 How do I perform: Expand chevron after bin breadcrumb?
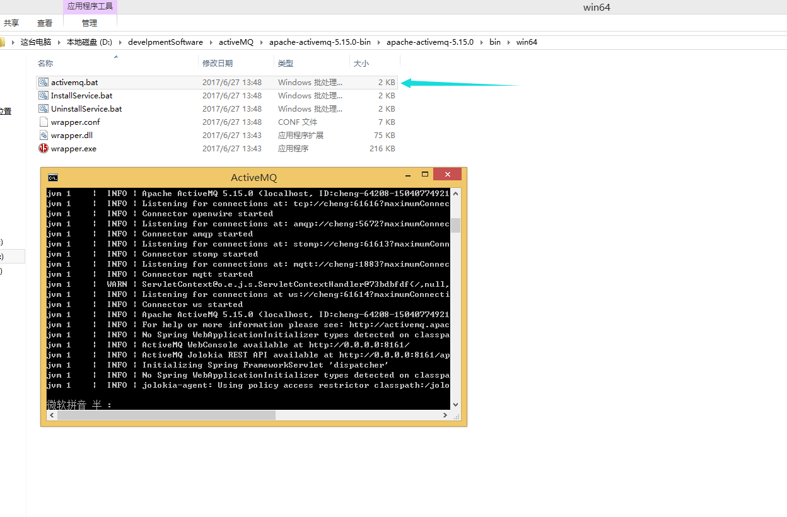click(x=509, y=42)
